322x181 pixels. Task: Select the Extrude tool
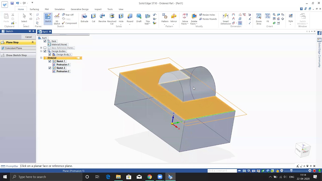tap(84, 18)
